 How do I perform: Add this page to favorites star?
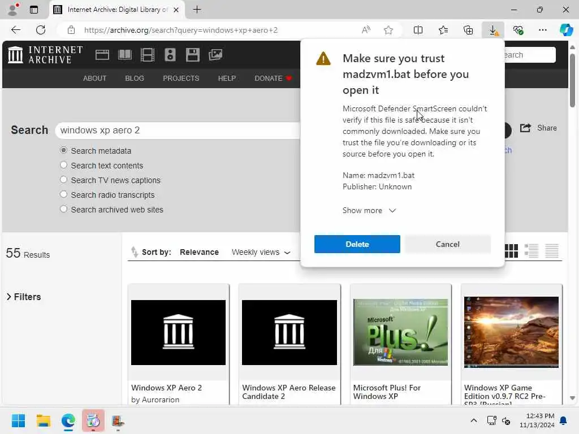(388, 30)
